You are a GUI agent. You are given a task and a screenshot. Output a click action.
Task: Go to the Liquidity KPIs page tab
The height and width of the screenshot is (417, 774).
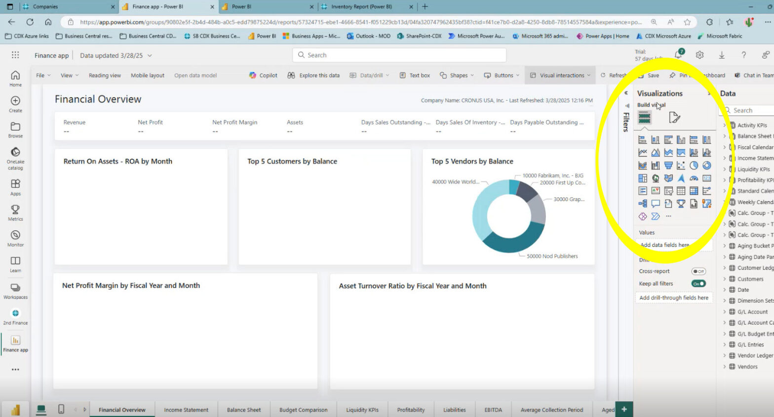(362, 410)
